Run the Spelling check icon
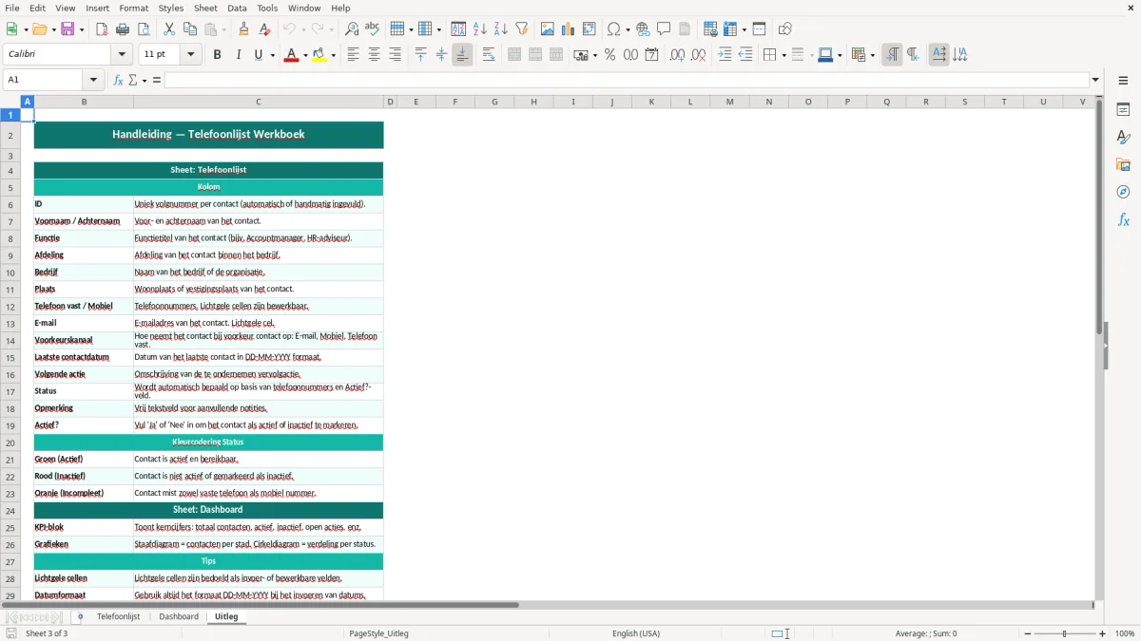Image resolution: width=1141 pixels, height=641 pixels. (373, 29)
